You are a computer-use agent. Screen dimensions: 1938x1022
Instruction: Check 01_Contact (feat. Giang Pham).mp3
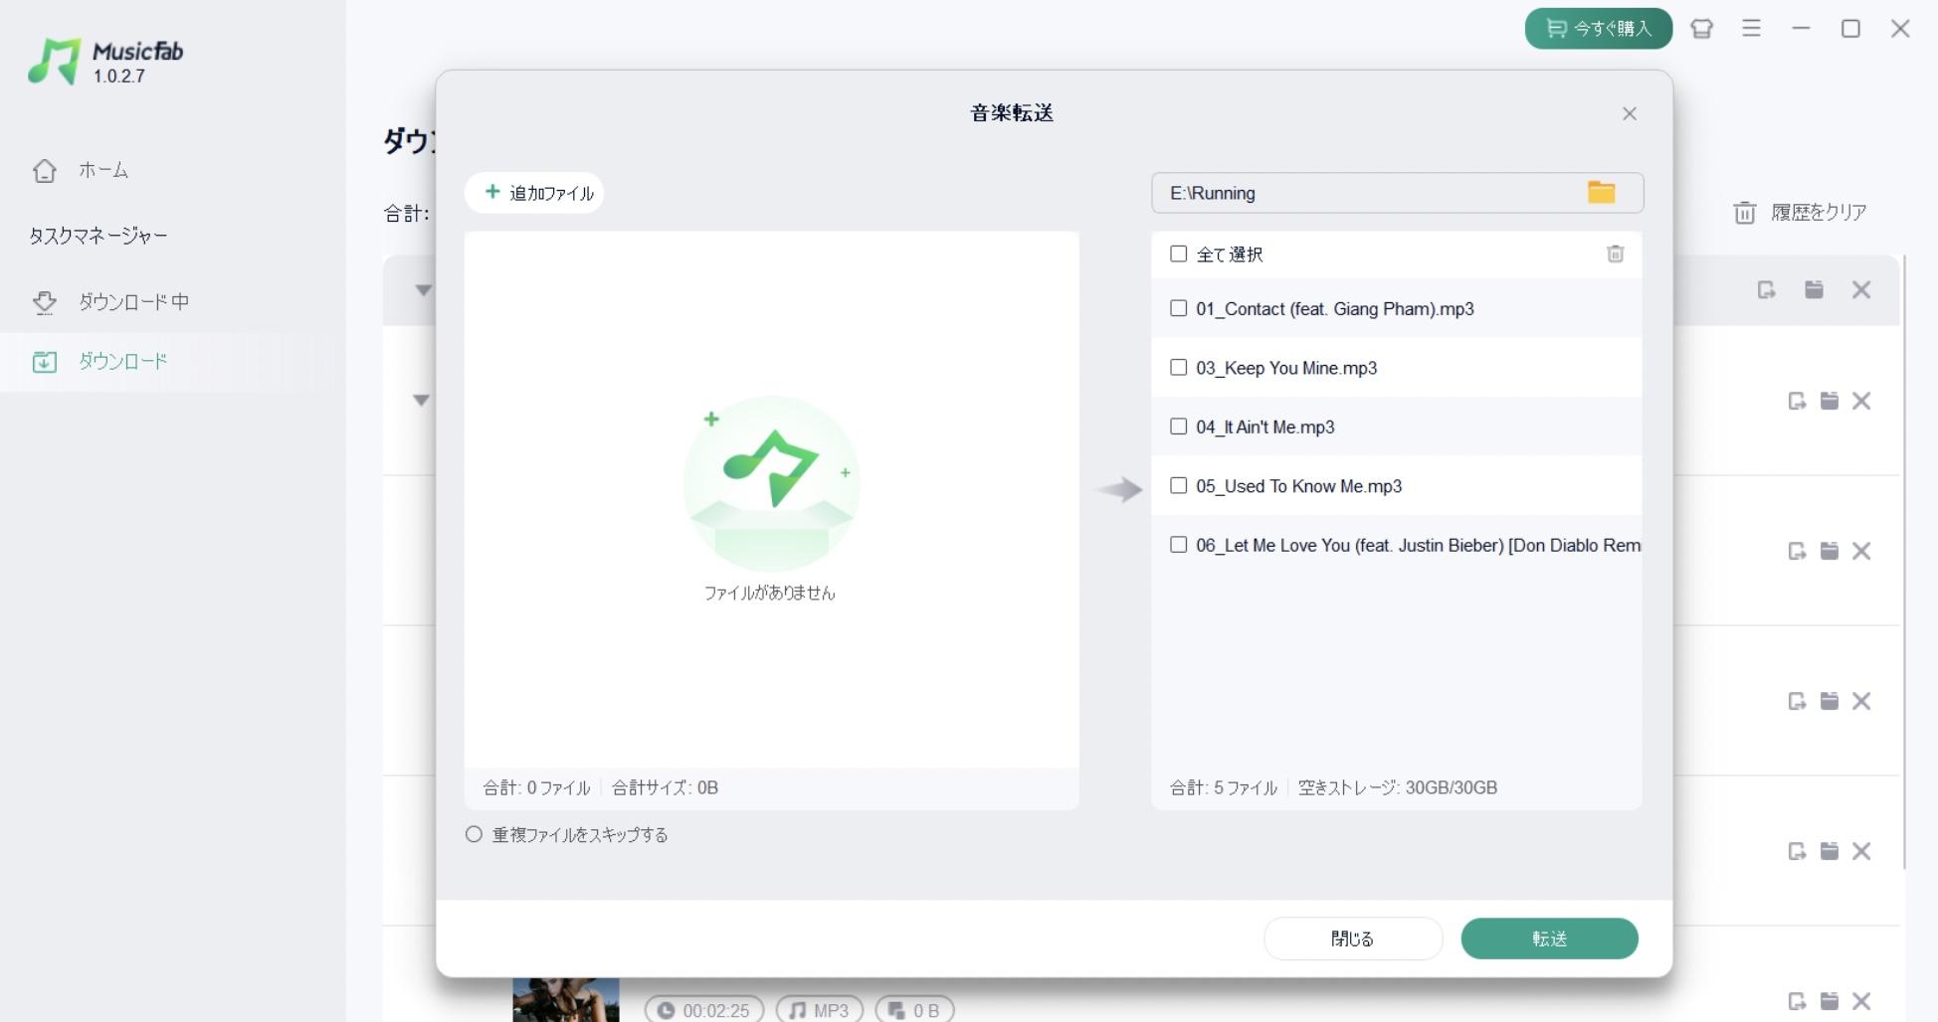pos(1179,308)
